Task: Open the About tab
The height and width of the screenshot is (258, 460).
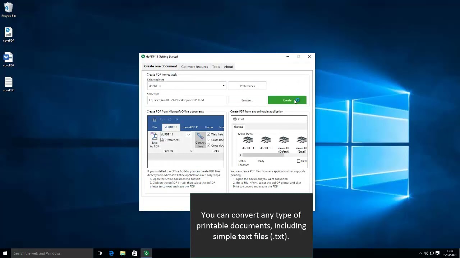Action: point(229,67)
